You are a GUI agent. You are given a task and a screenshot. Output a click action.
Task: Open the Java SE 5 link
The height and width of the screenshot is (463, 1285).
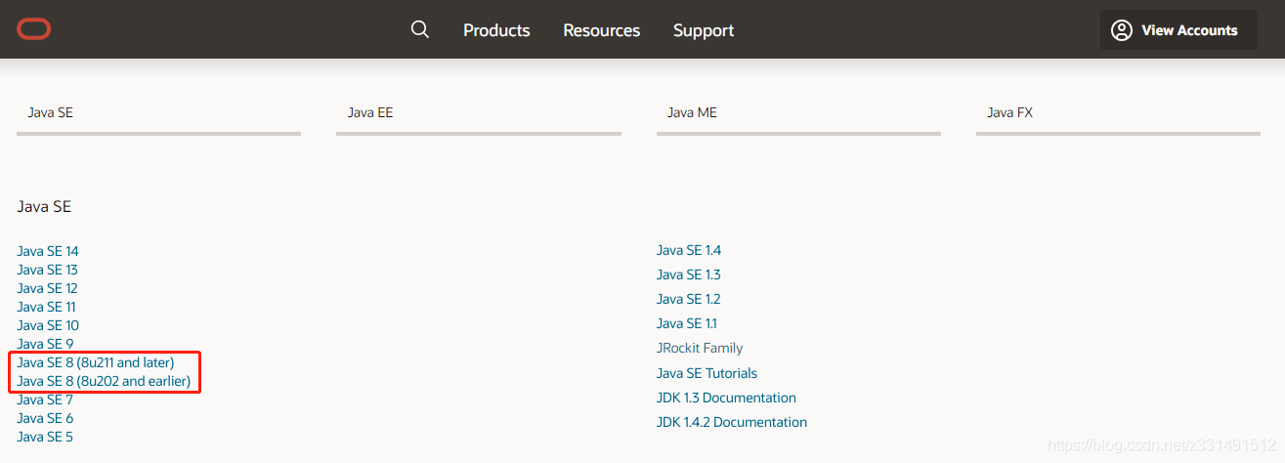click(x=45, y=437)
